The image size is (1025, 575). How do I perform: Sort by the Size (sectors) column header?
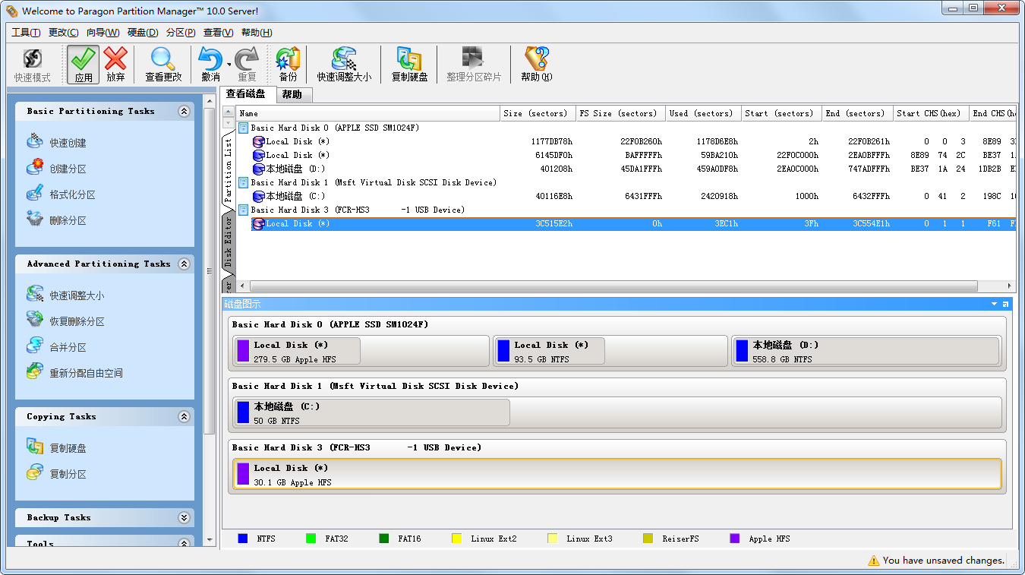coord(538,113)
